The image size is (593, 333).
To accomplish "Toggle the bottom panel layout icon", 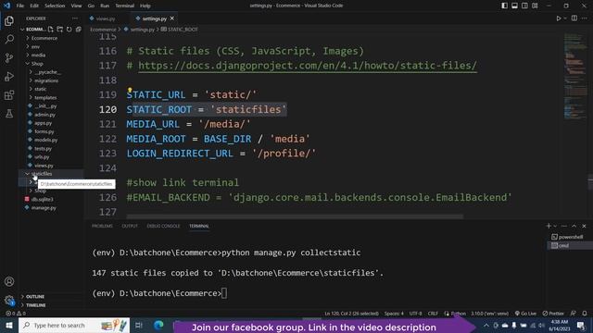I will coord(515,6).
